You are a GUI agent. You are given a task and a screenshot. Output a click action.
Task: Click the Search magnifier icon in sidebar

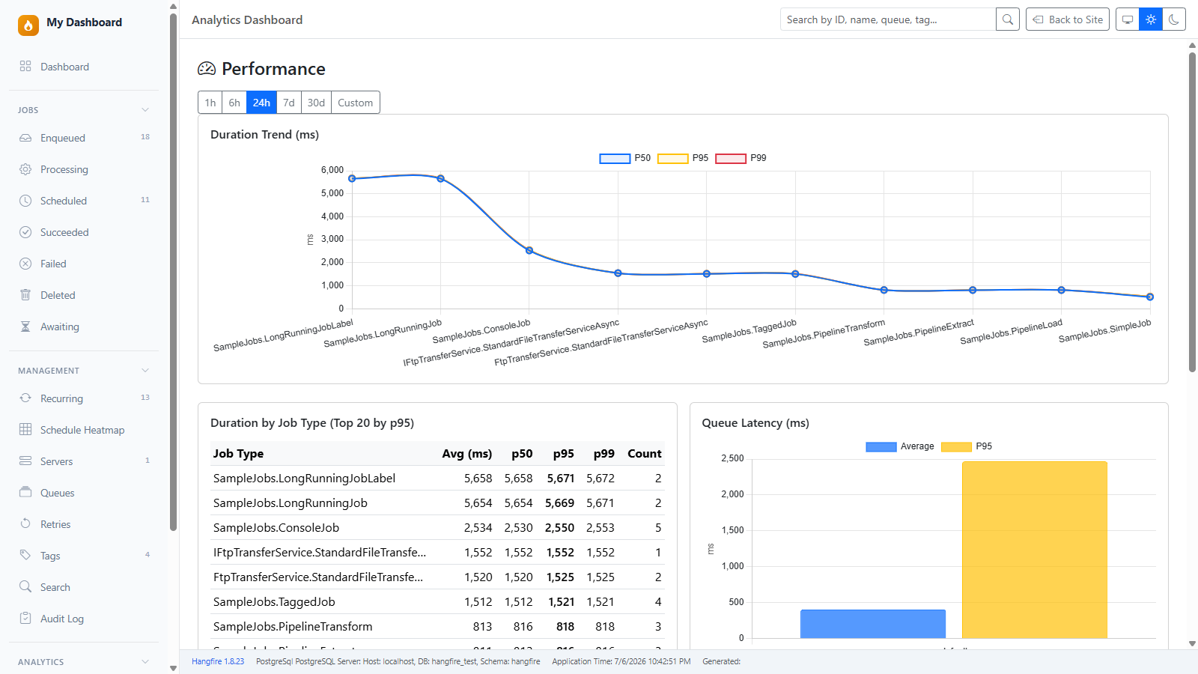[x=25, y=587]
